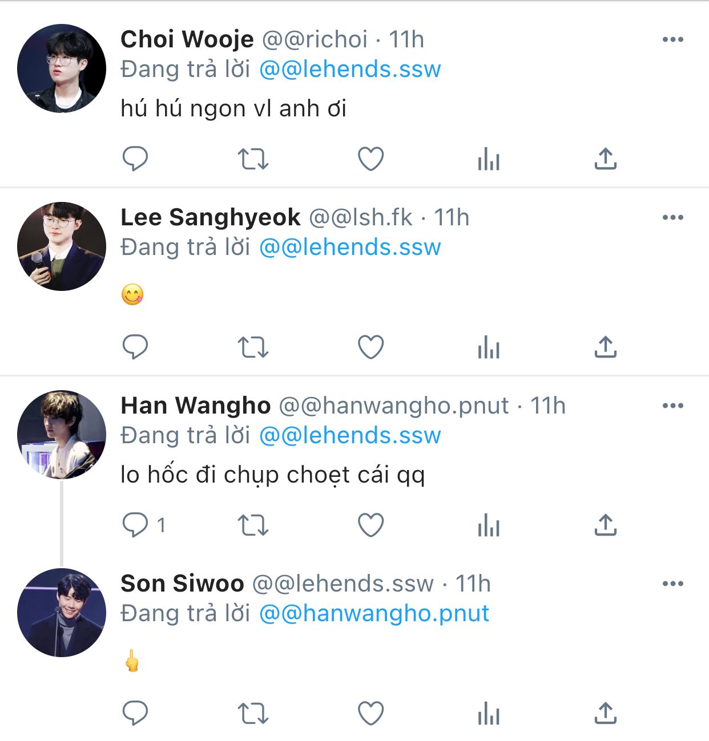The width and height of the screenshot is (709, 741).
Task: Reply to Choi Wooje's tweet
Action: [x=135, y=159]
